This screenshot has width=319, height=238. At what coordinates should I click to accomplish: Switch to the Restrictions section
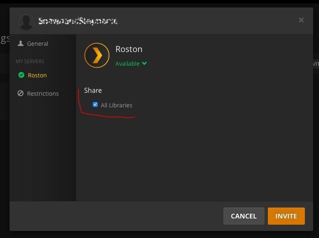tap(42, 94)
